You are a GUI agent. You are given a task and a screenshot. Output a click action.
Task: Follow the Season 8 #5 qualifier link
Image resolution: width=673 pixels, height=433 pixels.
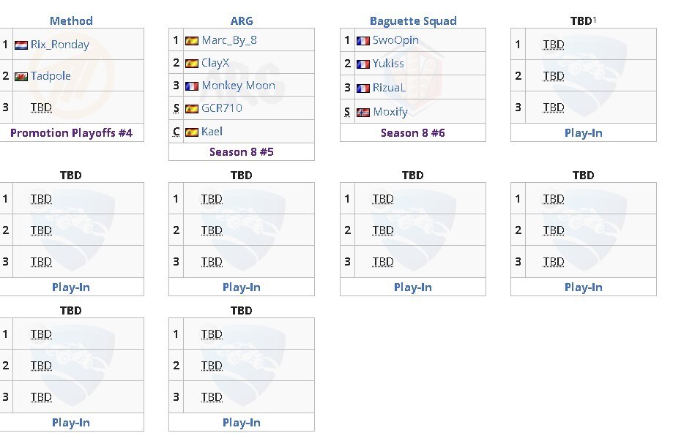point(242,151)
